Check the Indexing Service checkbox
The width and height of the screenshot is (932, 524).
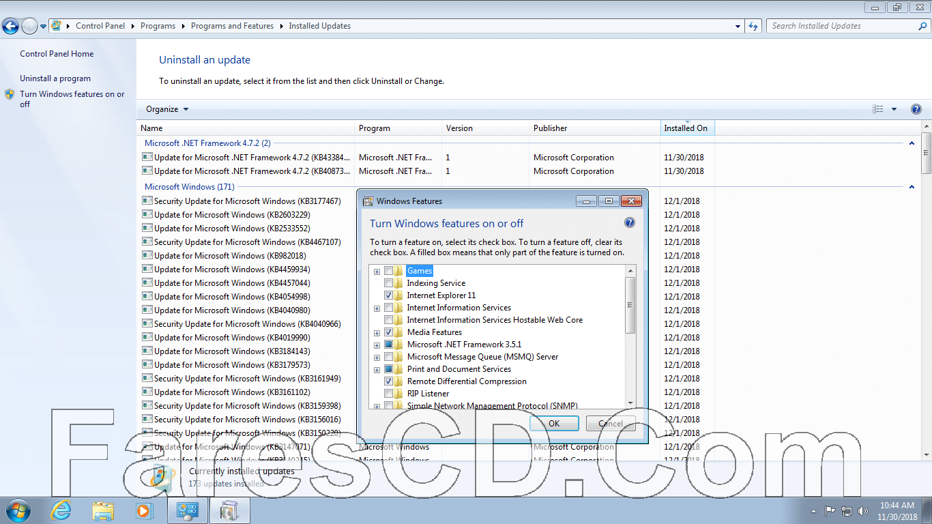coord(388,283)
